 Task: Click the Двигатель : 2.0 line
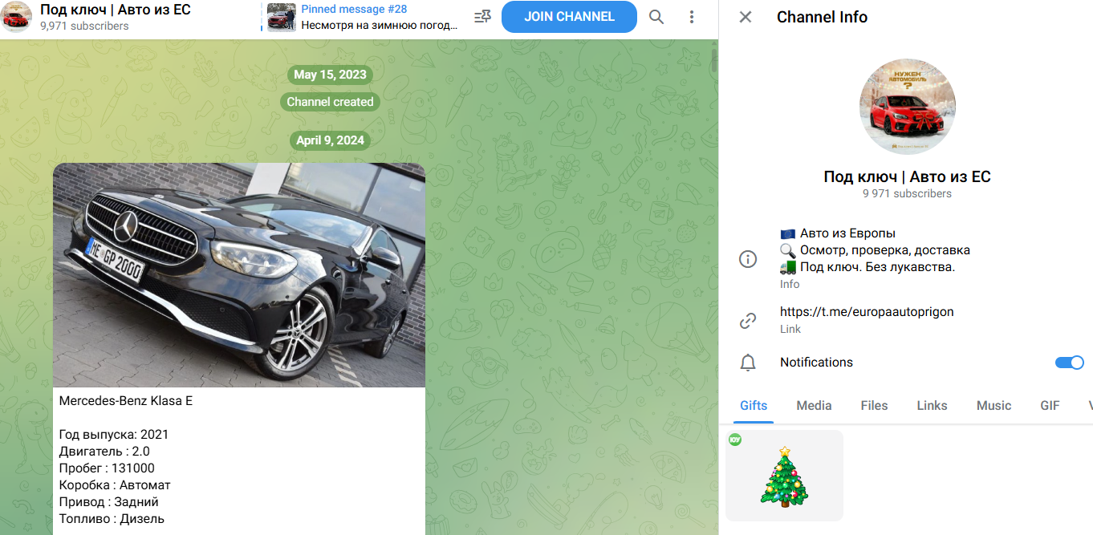pyautogui.click(x=104, y=452)
